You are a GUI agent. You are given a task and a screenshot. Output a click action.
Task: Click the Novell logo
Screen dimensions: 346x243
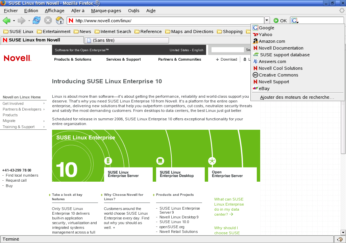18,58
